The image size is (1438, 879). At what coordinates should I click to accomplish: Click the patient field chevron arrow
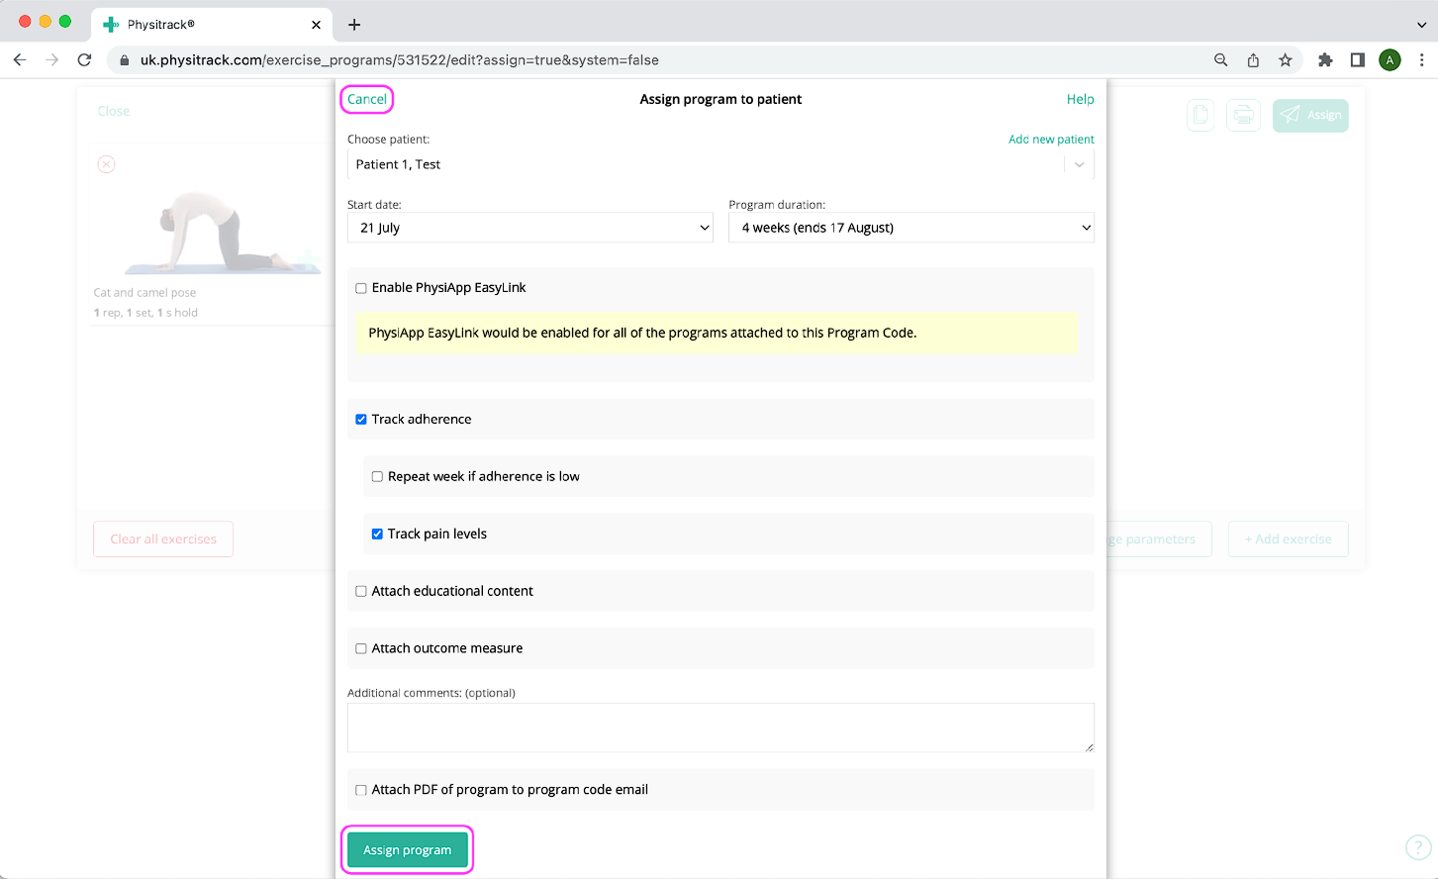pyautogui.click(x=1080, y=164)
